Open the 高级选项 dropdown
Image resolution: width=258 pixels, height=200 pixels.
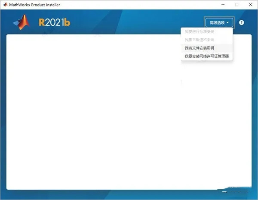(219, 22)
